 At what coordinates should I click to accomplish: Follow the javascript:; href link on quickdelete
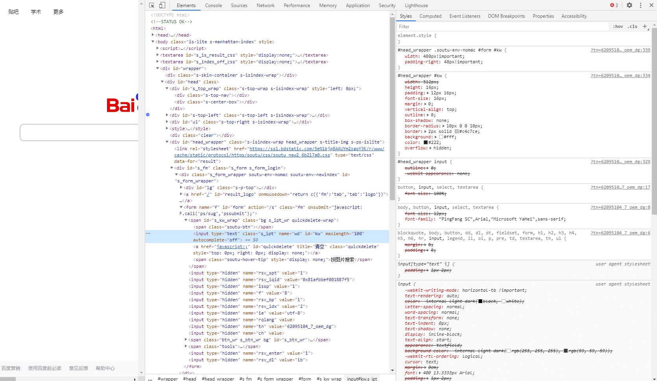pyautogui.click(x=232, y=247)
